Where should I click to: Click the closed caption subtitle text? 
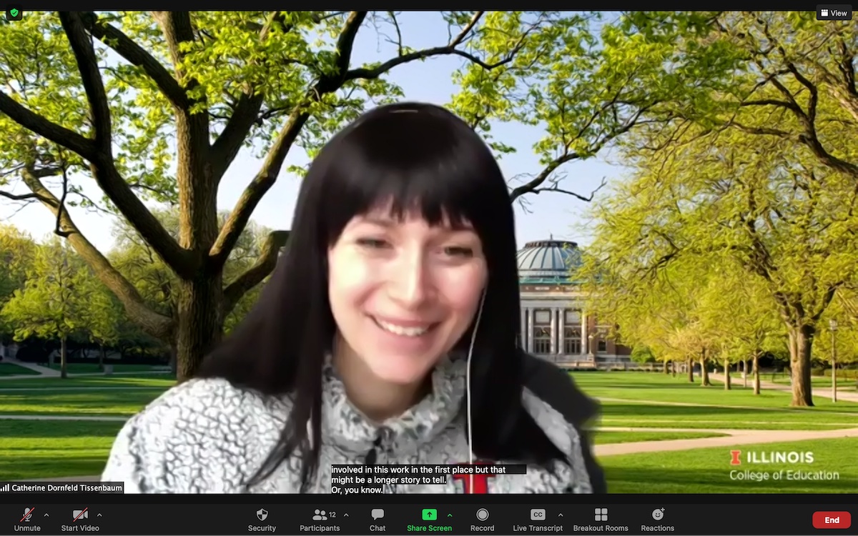[428, 480]
